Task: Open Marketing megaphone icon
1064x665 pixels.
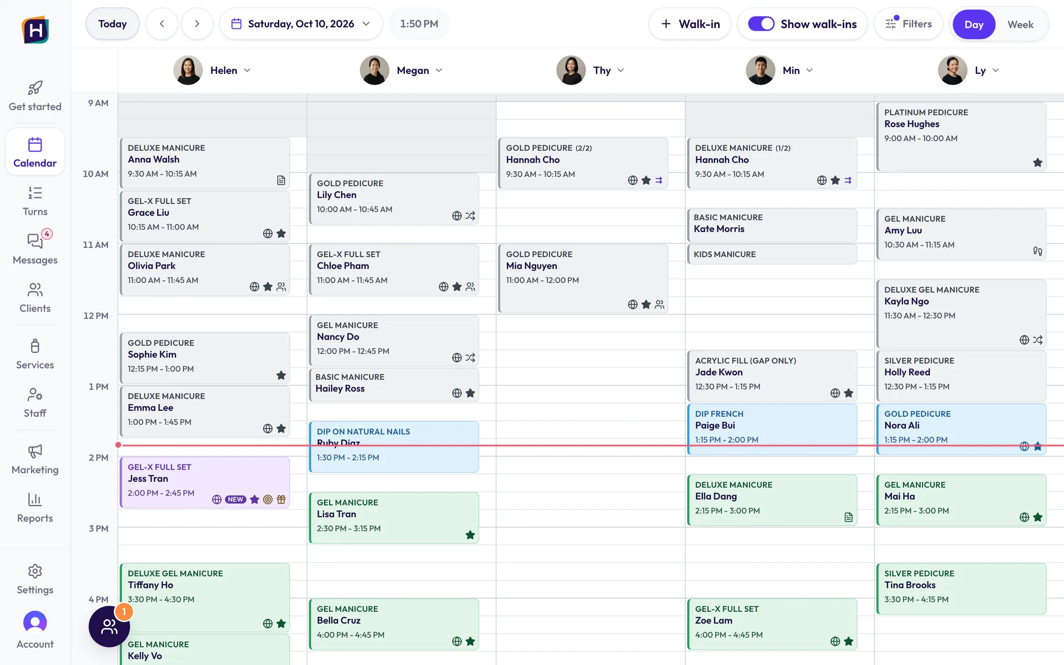Action: (x=35, y=451)
